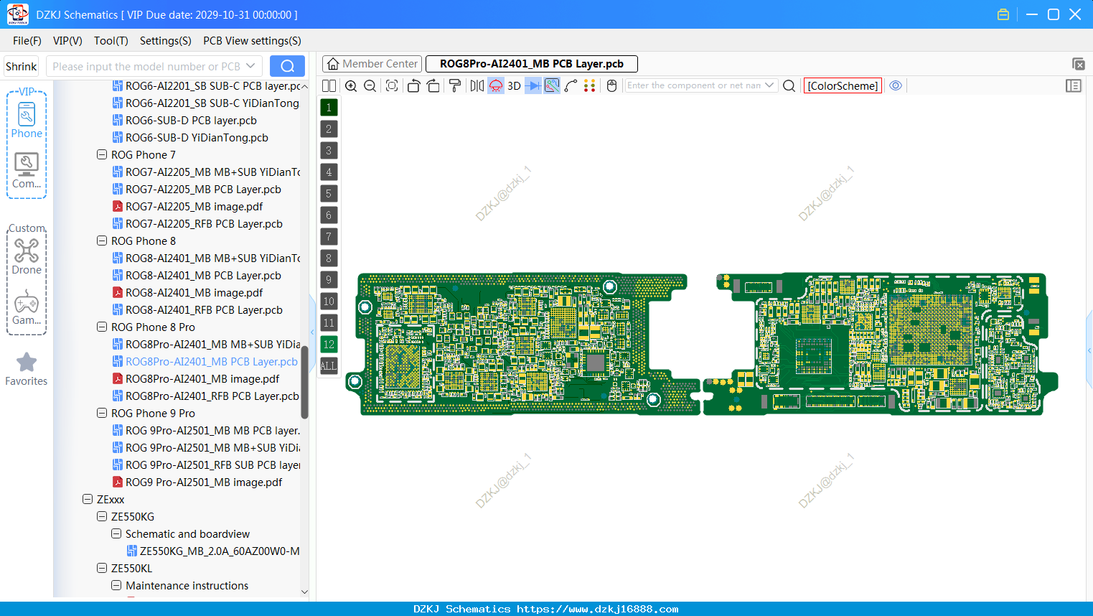1093x616 pixels.
Task: Open the dzkj16888.com link in status bar
Action: point(597,609)
